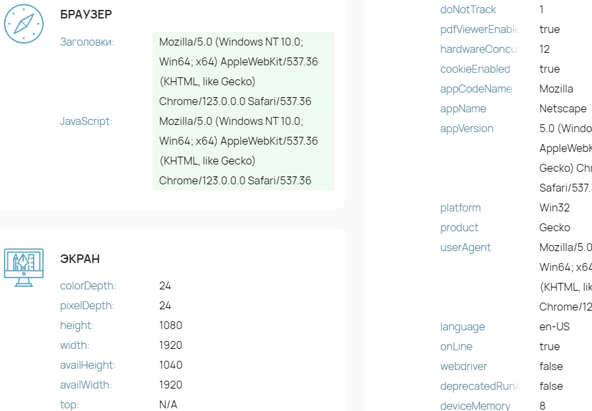Viewport: 592px width, 411px height.
Task: Select the БРАУЗЕР section heading
Action: [x=86, y=15]
